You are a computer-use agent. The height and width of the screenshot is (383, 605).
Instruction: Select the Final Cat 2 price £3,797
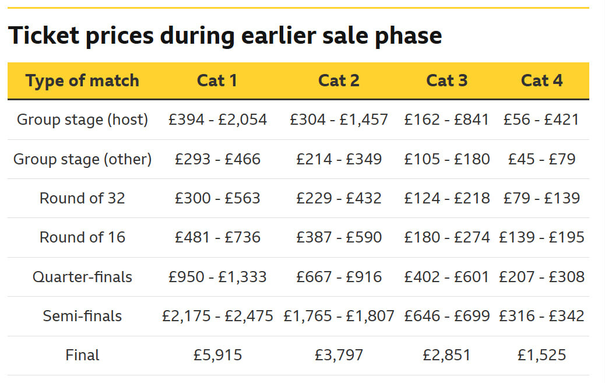(339, 355)
